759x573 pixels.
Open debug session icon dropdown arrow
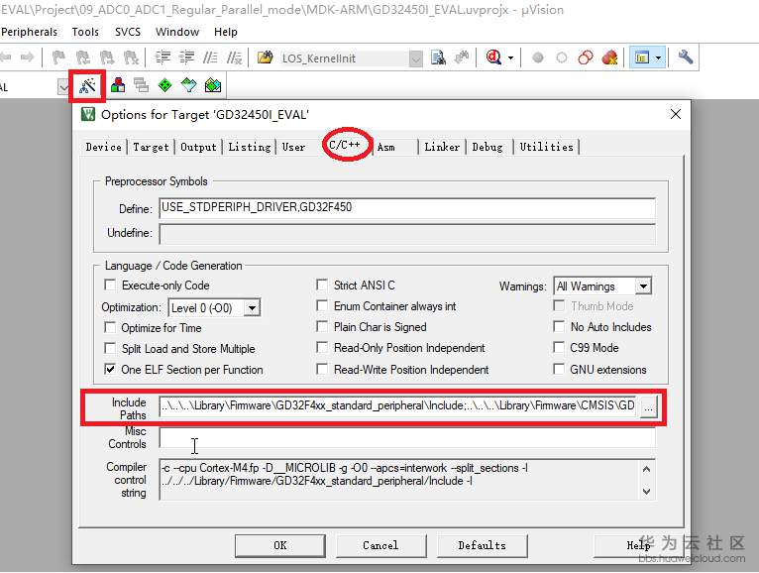[x=510, y=58]
